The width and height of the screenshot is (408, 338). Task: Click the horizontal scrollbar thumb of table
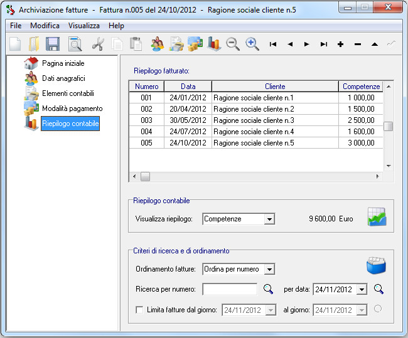point(145,177)
